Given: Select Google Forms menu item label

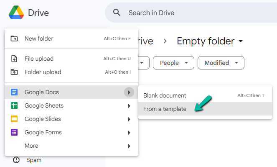Looking at the screenshot, I should 43,132.
